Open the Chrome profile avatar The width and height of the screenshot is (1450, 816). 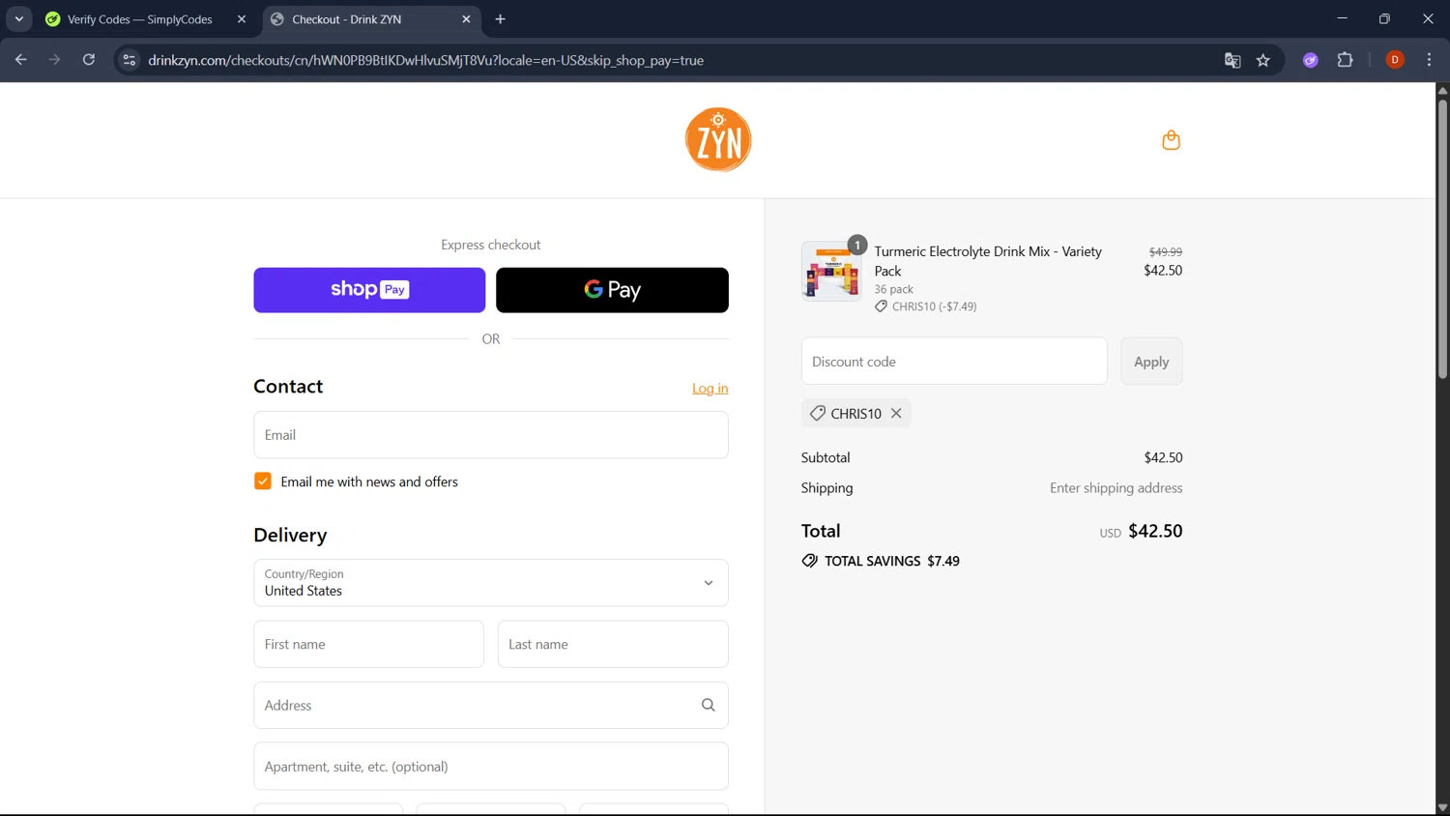tap(1395, 60)
